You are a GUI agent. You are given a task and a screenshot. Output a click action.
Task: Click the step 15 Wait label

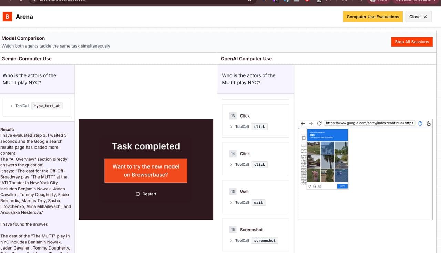click(x=244, y=192)
